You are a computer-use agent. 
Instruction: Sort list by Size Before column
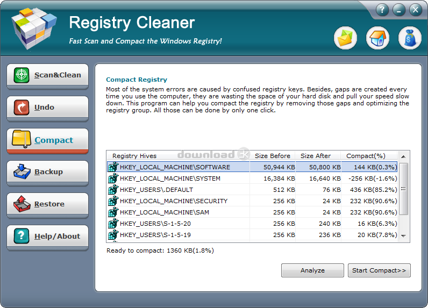(x=272, y=156)
